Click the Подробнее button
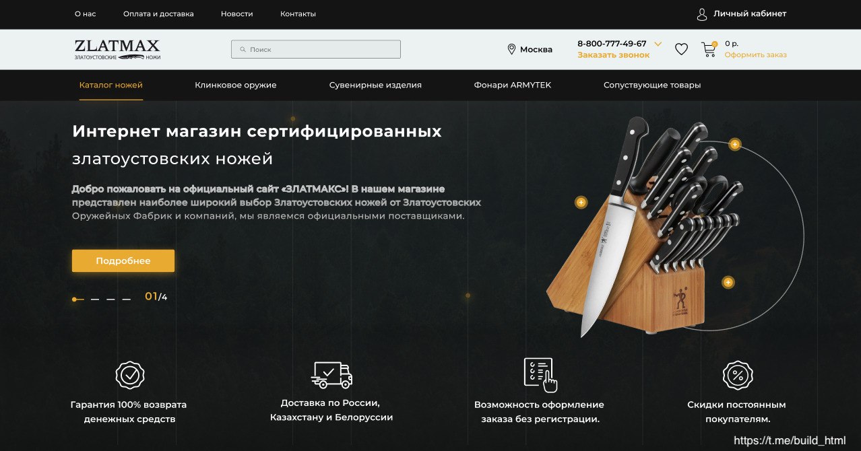 (x=123, y=261)
